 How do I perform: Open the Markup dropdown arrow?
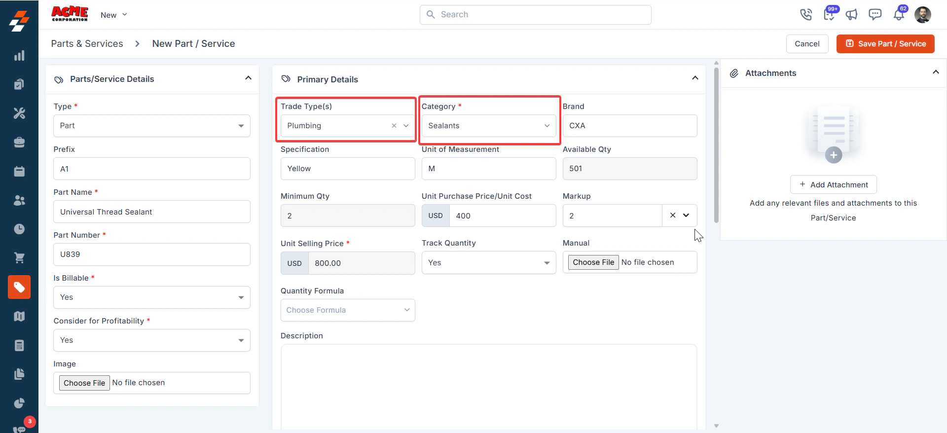(x=686, y=216)
